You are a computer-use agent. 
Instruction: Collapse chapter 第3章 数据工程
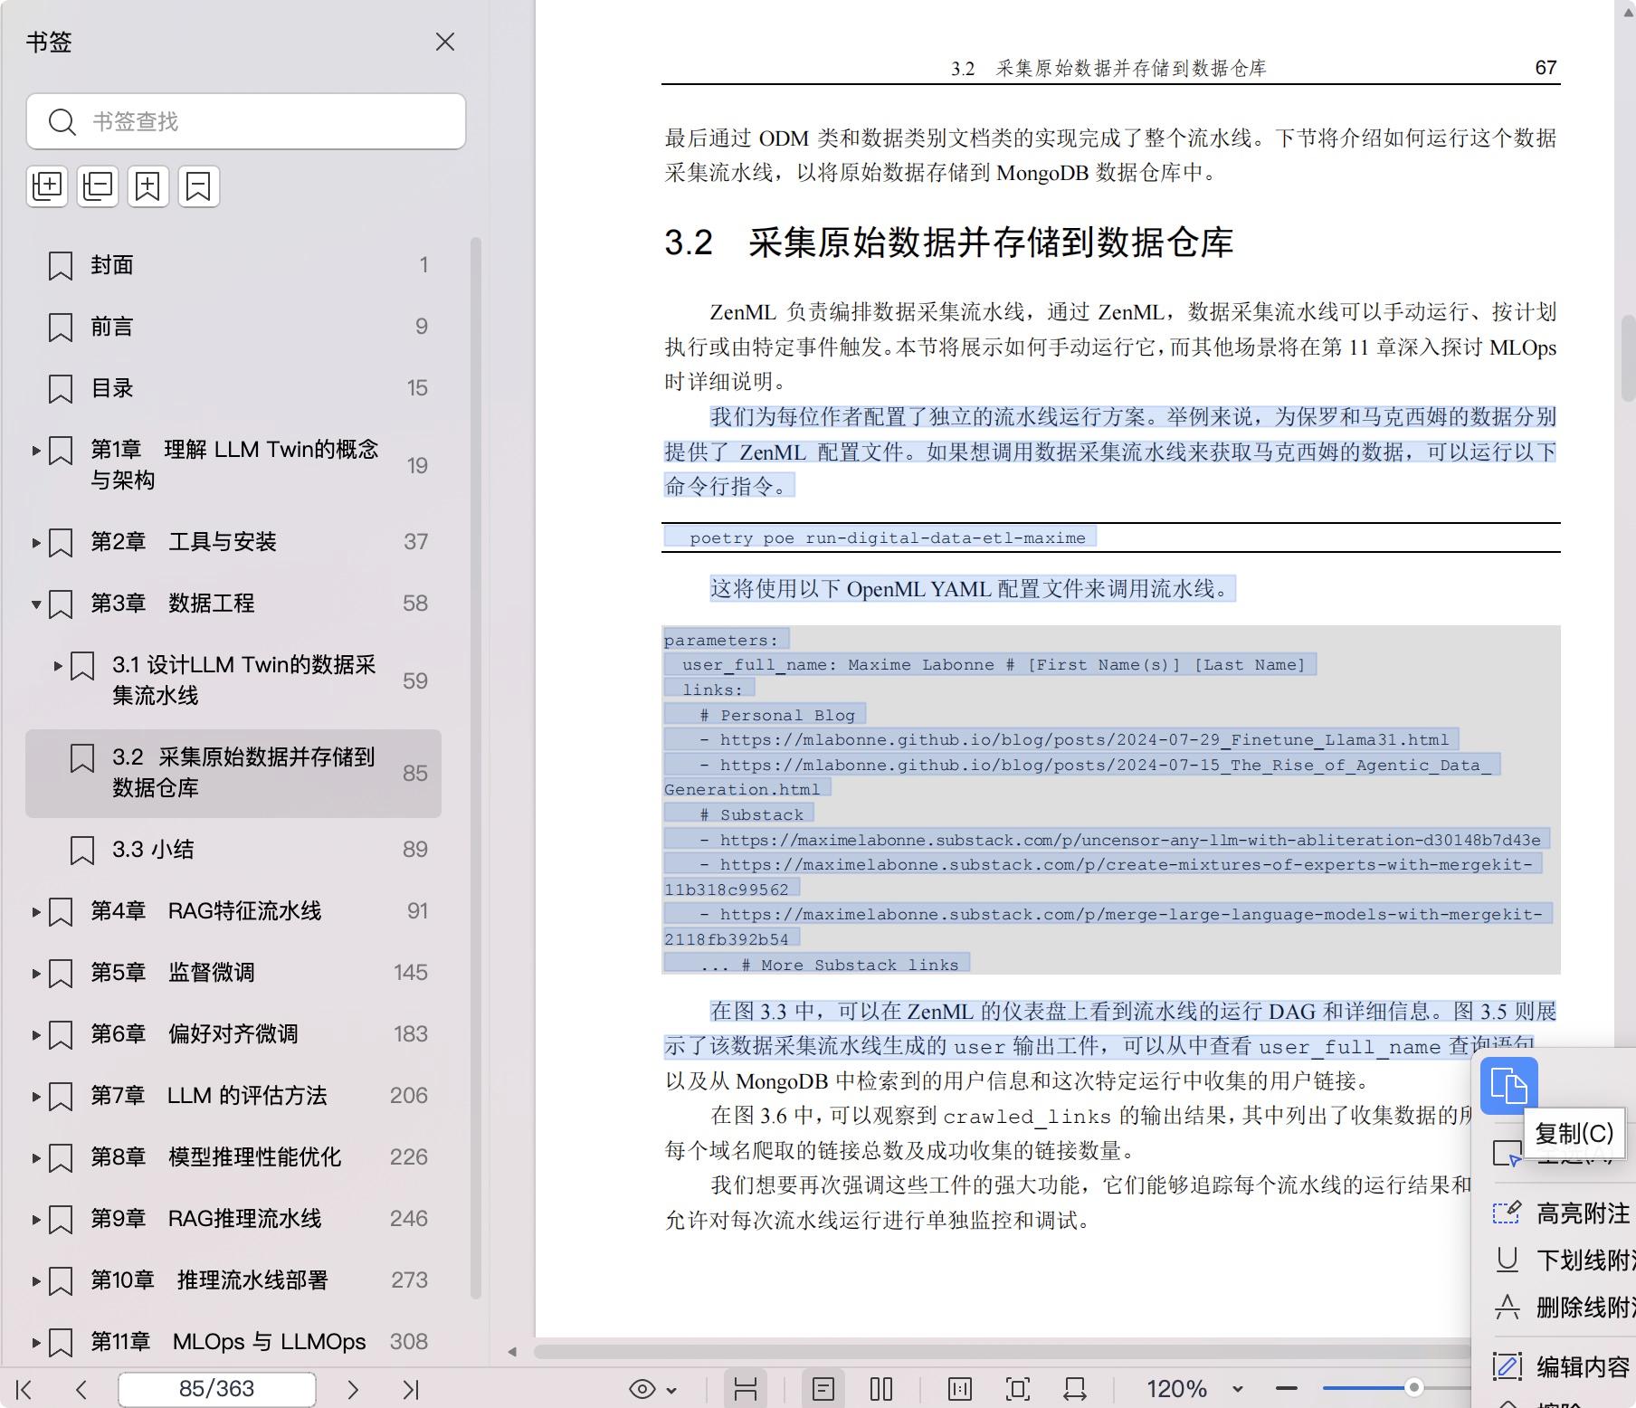pos(36,604)
